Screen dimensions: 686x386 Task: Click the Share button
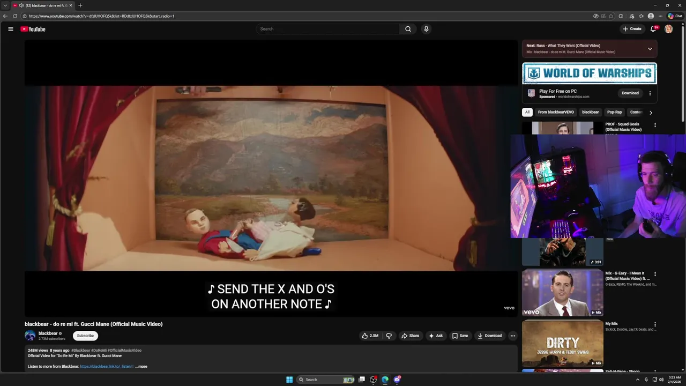pos(411,336)
